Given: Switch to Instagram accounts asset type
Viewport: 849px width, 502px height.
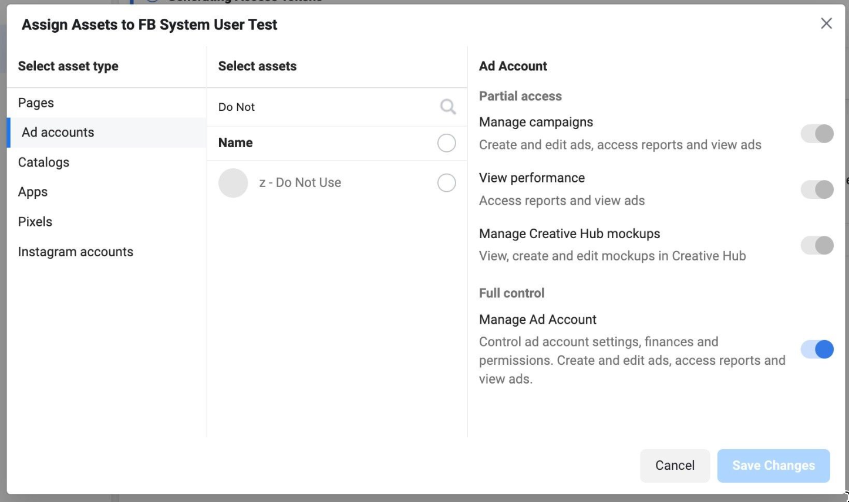Looking at the screenshot, I should 107,252.
